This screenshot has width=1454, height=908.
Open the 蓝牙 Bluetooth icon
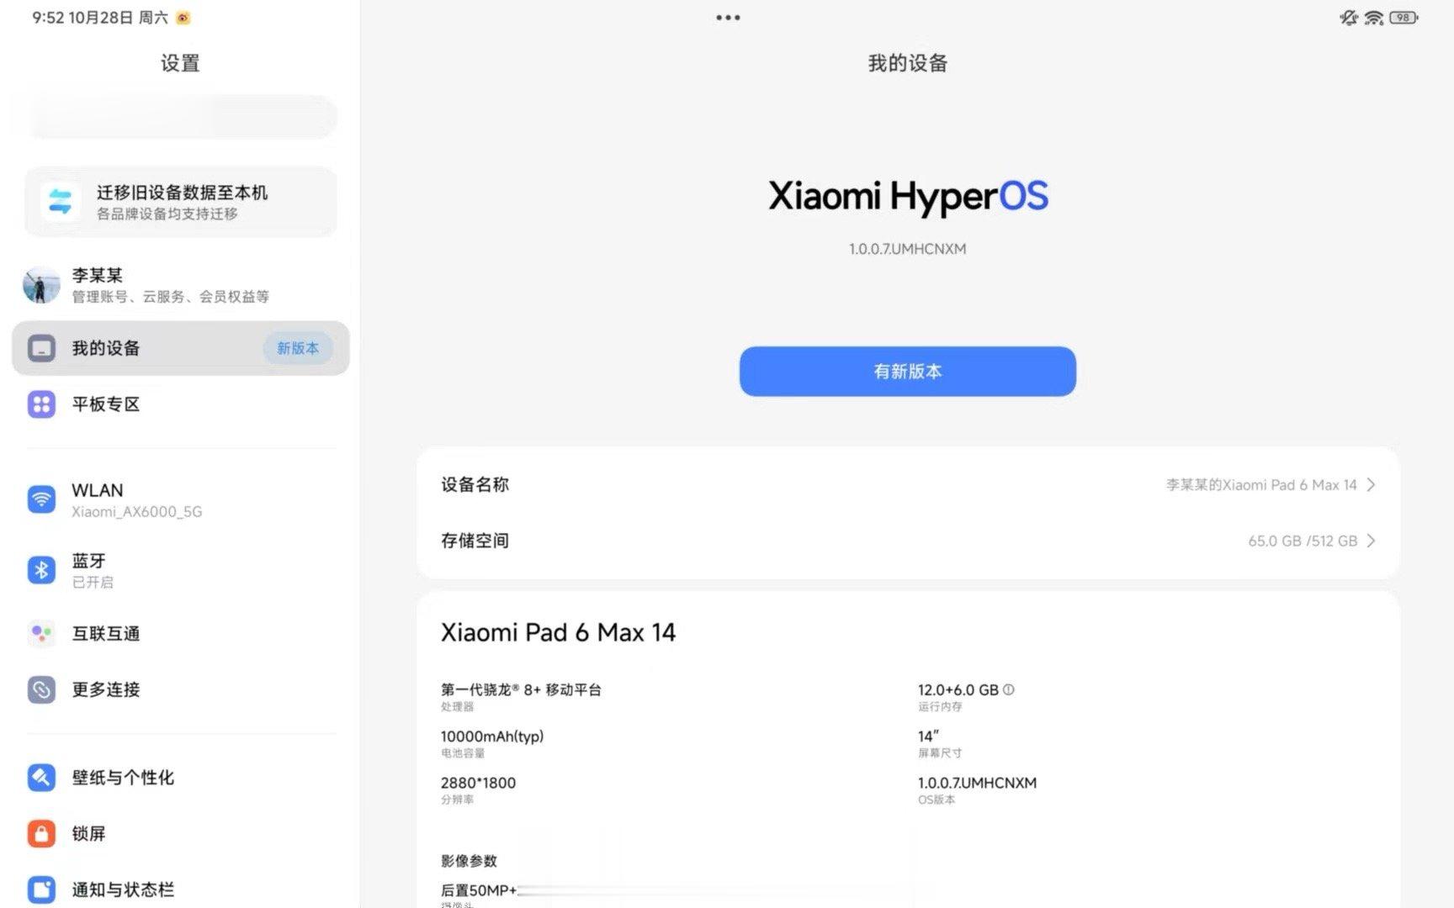41,570
